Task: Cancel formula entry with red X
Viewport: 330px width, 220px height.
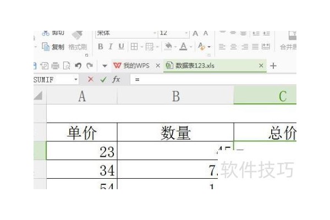Action: point(91,79)
